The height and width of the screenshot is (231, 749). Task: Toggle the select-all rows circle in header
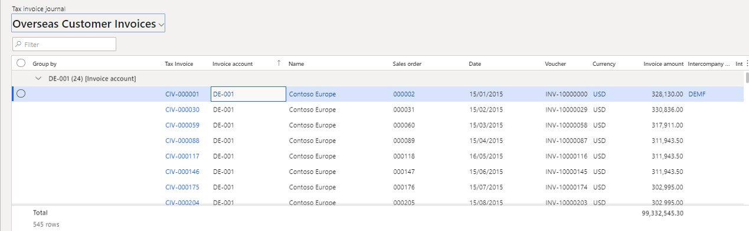[x=21, y=63]
